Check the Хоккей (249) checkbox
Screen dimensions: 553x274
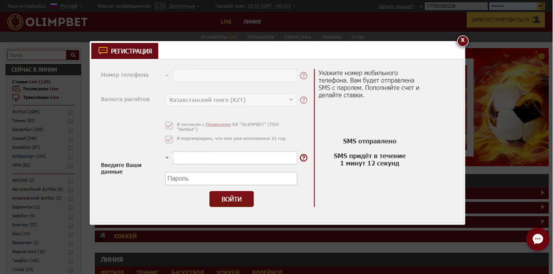click(70, 139)
